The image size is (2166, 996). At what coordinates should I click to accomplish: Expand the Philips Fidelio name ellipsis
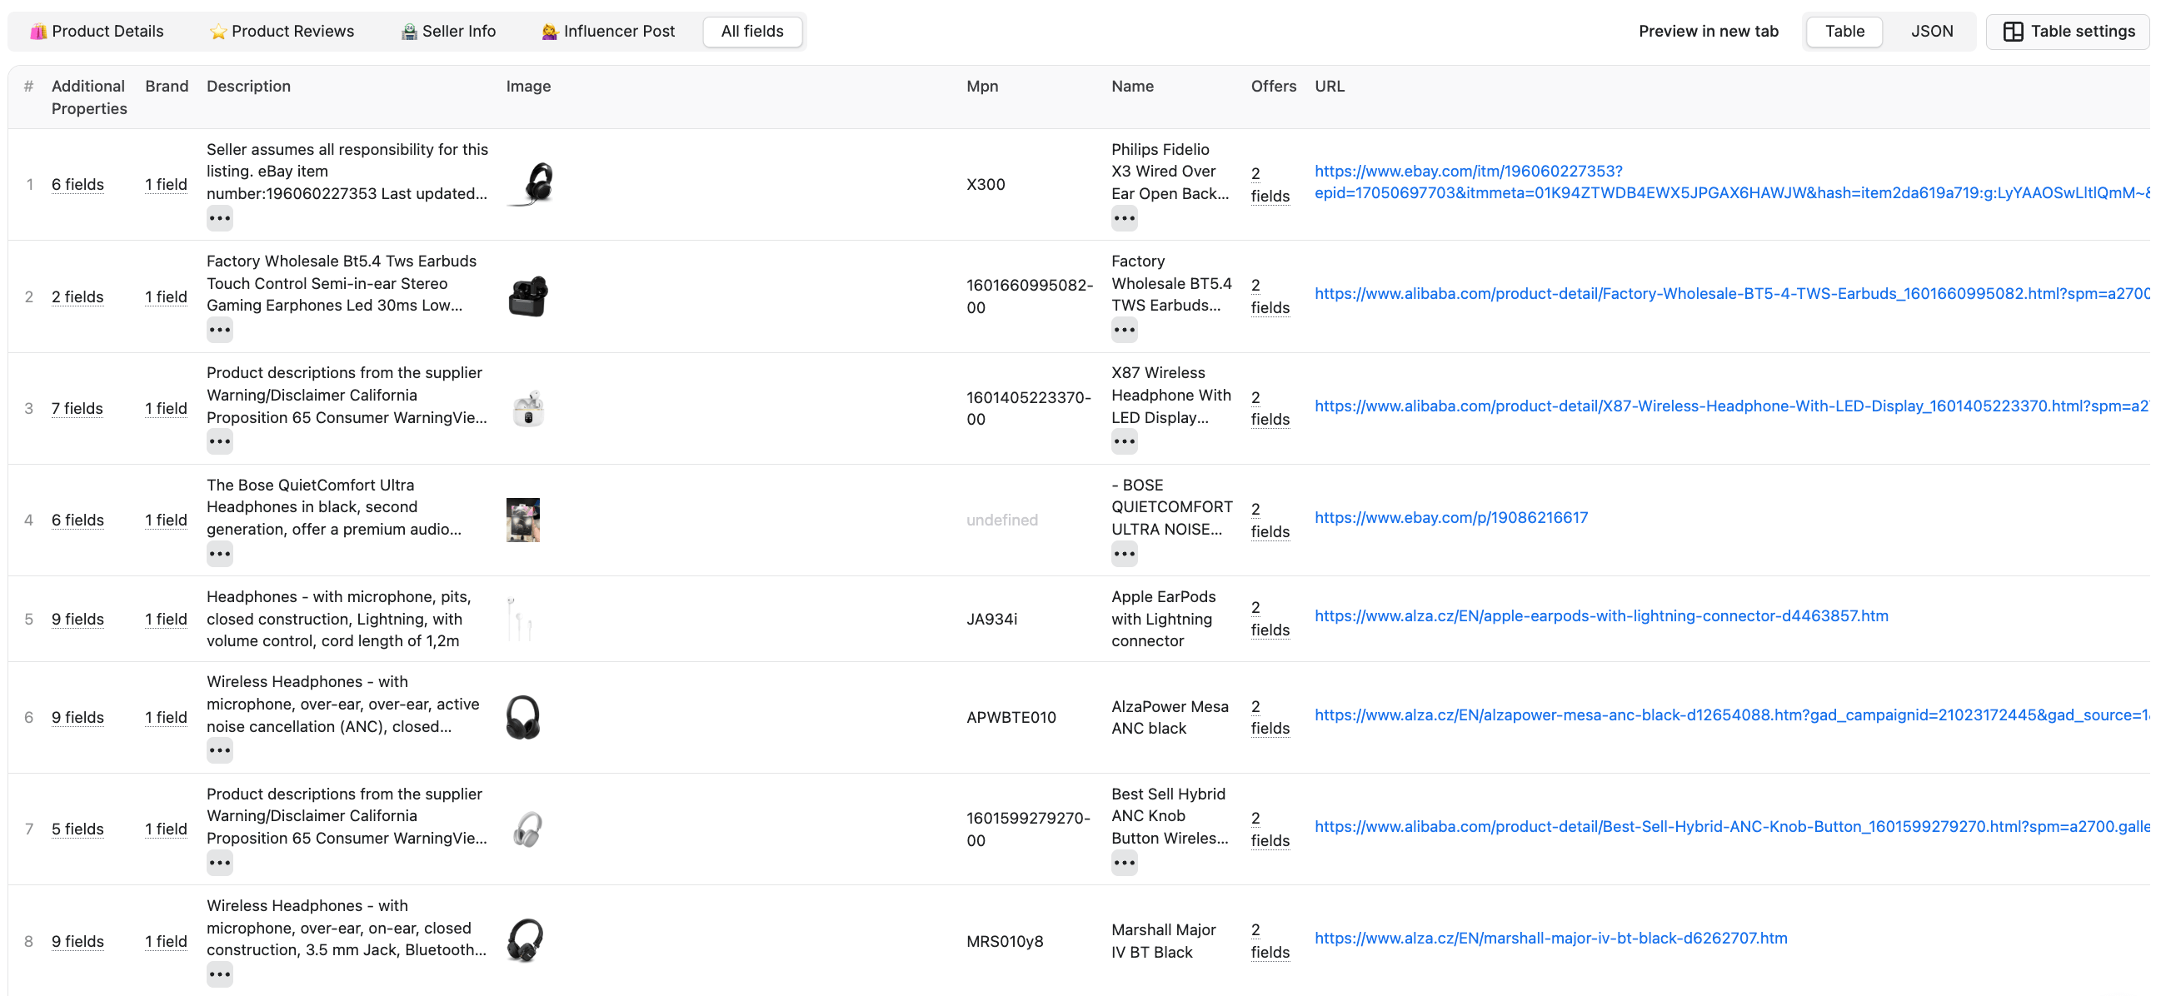pyautogui.click(x=1123, y=218)
